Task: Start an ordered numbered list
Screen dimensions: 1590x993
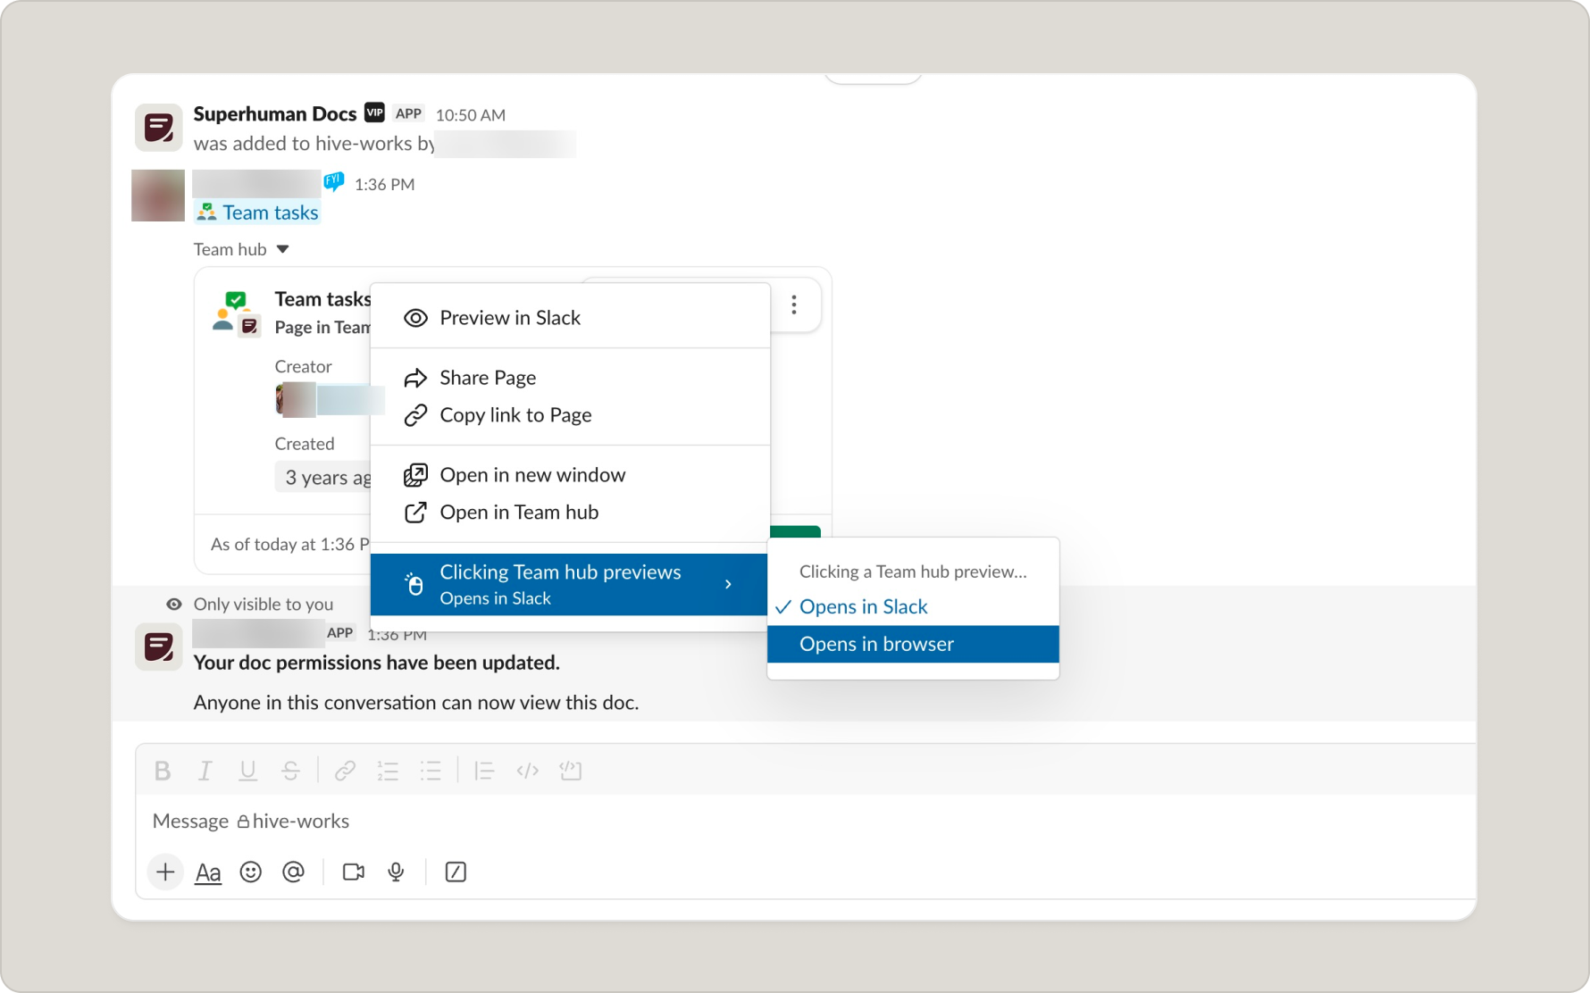Action: 388,771
